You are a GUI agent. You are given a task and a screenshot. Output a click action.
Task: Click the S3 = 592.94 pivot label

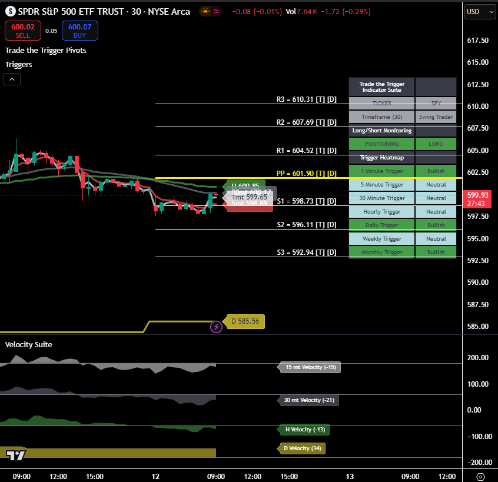pos(306,252)
